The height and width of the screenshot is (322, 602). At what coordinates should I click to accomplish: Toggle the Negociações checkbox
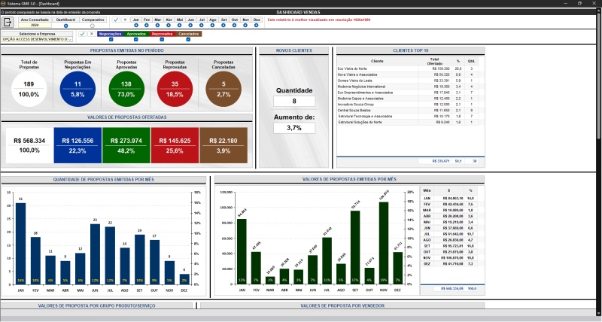[x=110, y=39]
